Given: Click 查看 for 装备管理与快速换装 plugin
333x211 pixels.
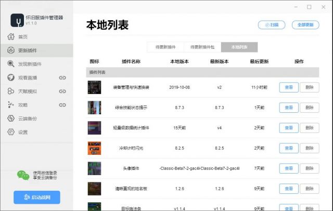Looking at the screenshot, I should tap(289, 87).
